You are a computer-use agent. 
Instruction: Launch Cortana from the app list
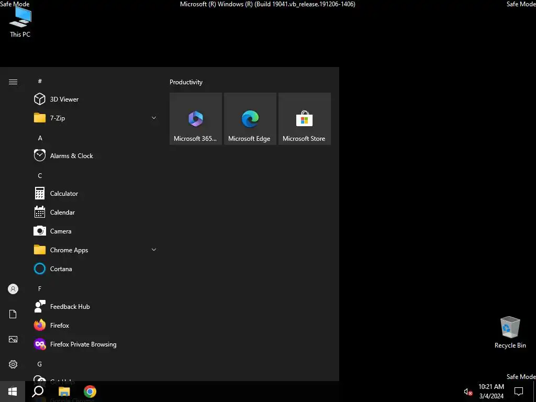coord(95,269)
